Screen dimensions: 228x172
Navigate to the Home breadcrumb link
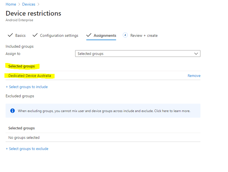[11, 4]
